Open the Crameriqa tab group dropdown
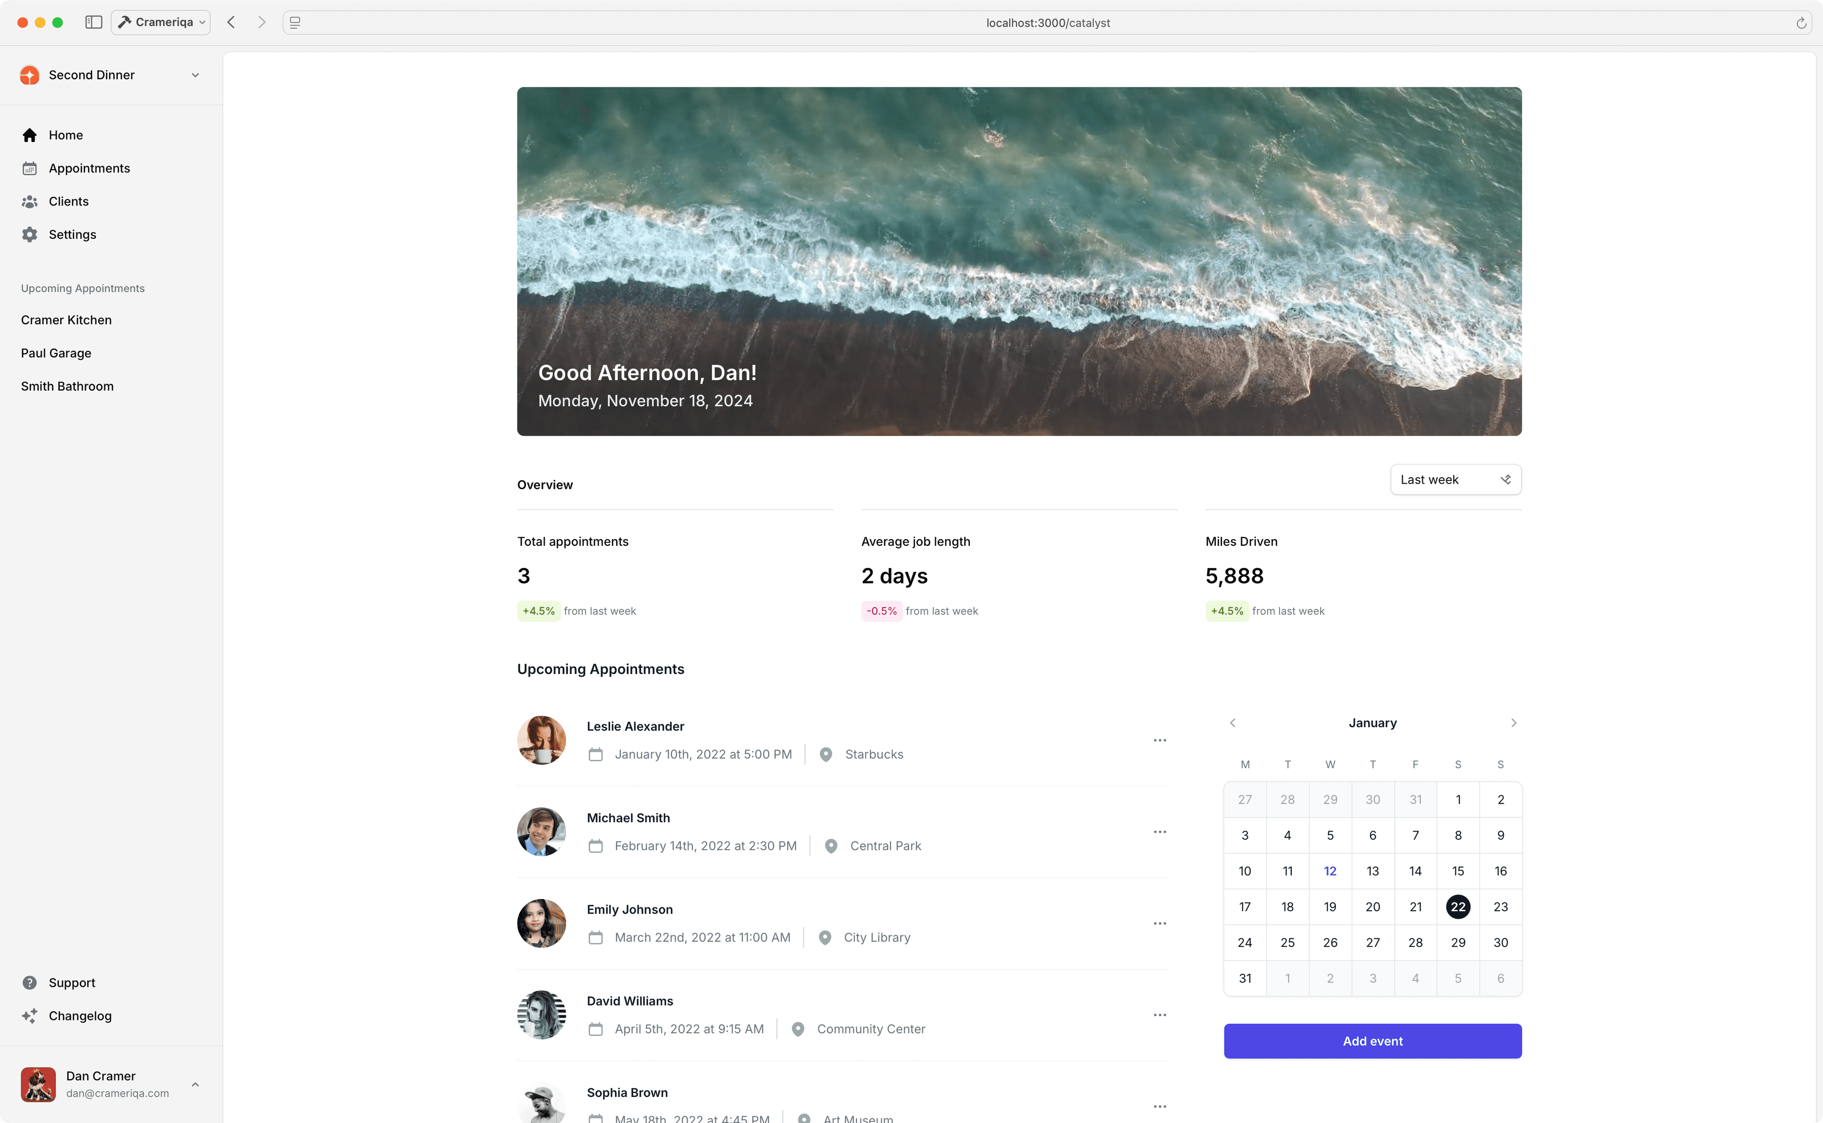The width and height of the screenshot is (1823, 1123). pos(160,22)
